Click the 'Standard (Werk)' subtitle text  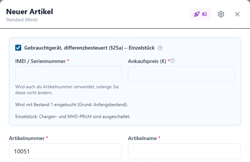coord(22,20)
